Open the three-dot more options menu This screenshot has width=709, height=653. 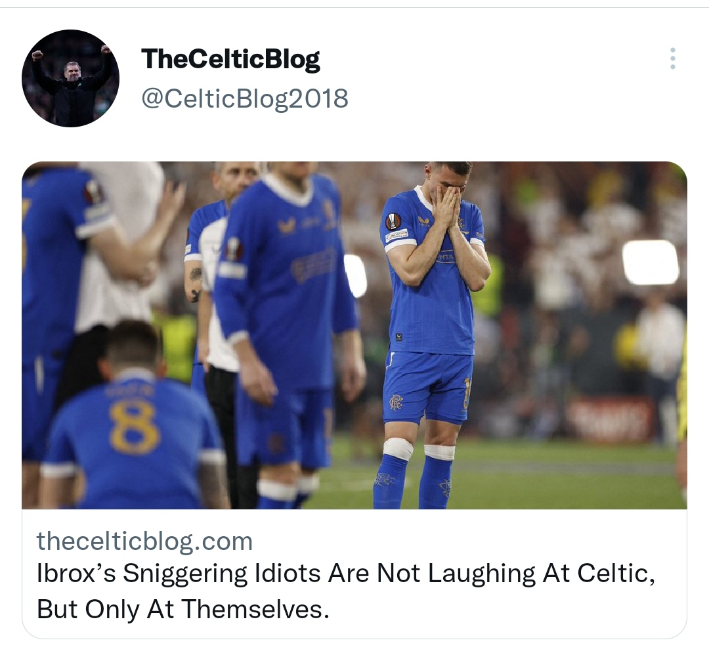(x=672, y=58)
